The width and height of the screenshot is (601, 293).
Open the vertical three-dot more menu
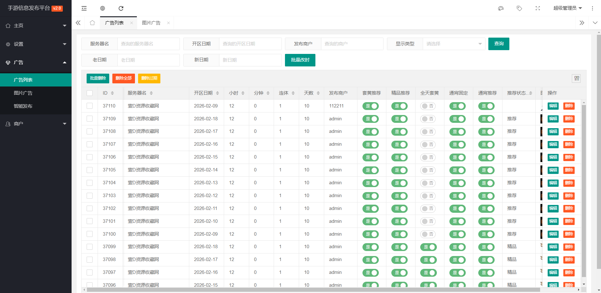click(593, 8)
